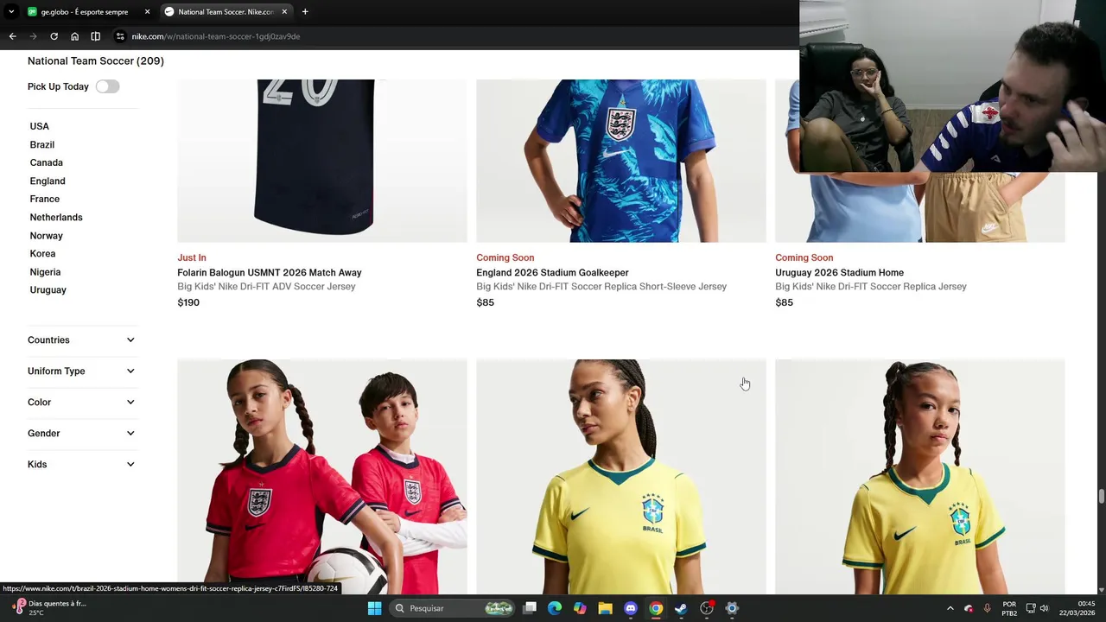Open the Windows Start menu
The image size is (1106, 622).
pyautogui.click(x=374, y=608)
